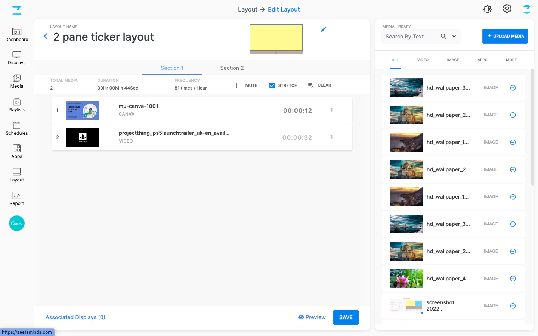Click the Canva app circle icon
Image resolution: width=538 pixels, height=336 pixels.
17,223
